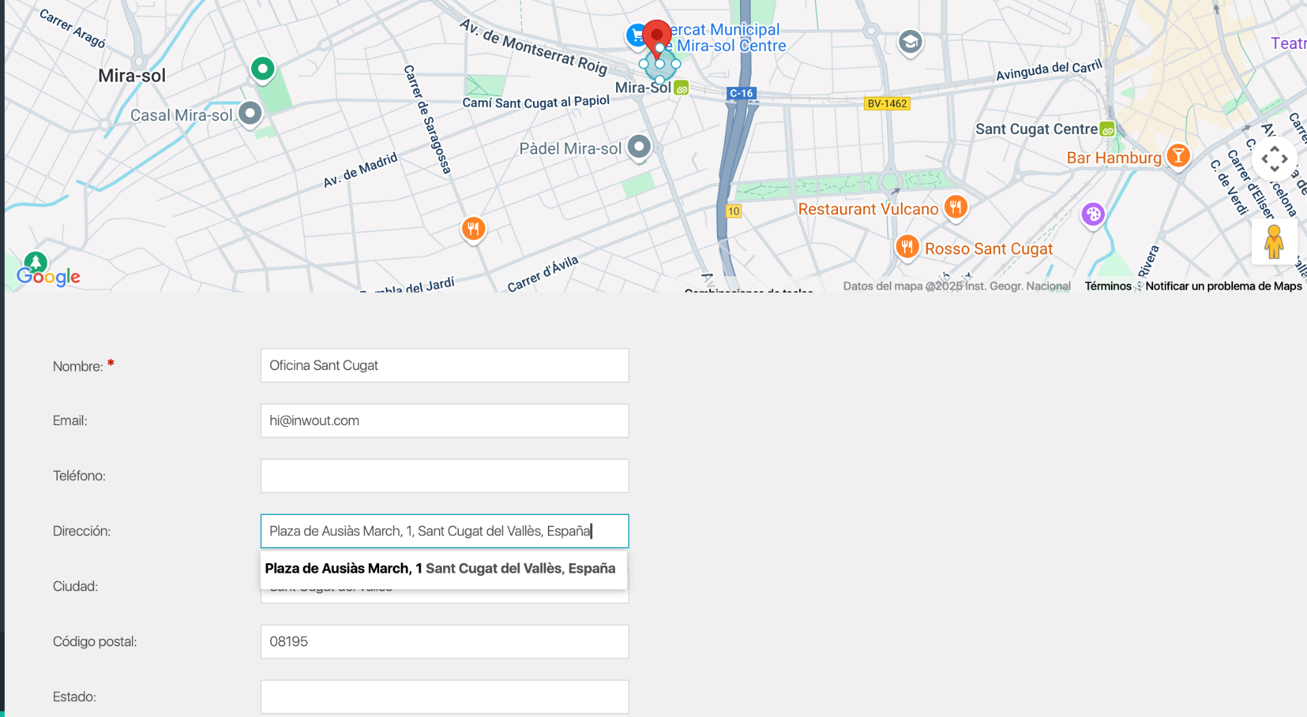Click the Nombre field with Oficina Sant Cugat
The width and height of the screenshot is (1307, 717).
(x=445, y=365)
